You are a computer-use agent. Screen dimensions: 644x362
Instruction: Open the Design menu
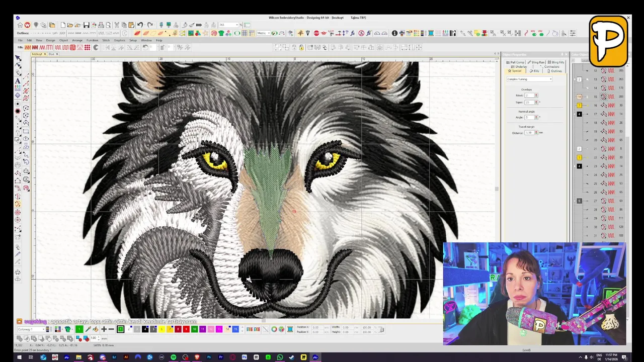coord(51,40)
